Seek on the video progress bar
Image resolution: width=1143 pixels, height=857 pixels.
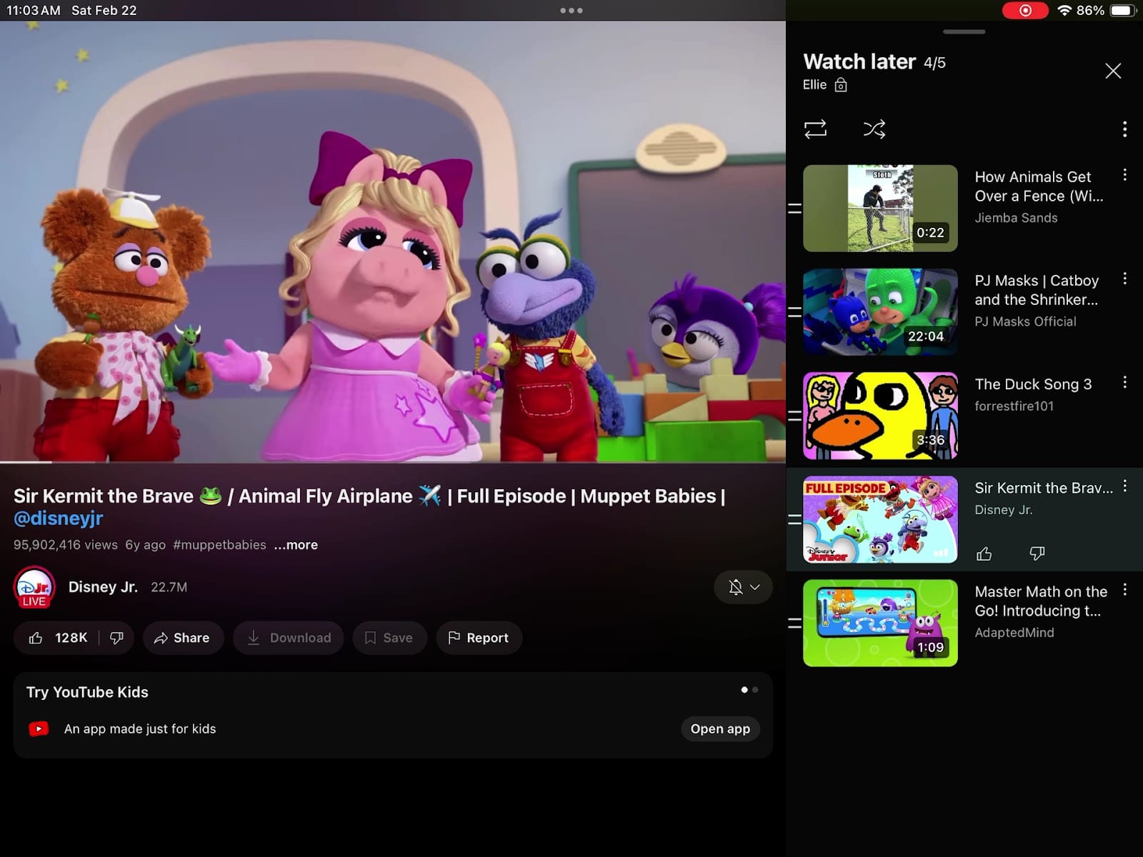tap(393, 462)
